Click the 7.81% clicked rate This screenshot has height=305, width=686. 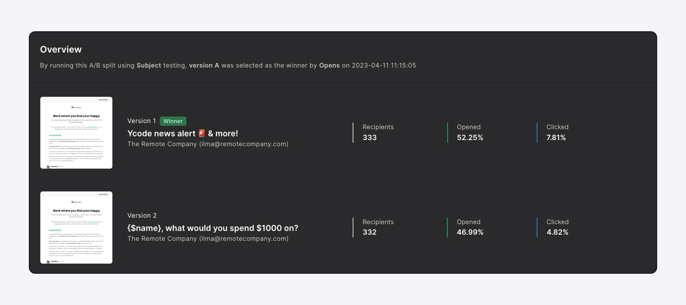click(x=556, y=138)
